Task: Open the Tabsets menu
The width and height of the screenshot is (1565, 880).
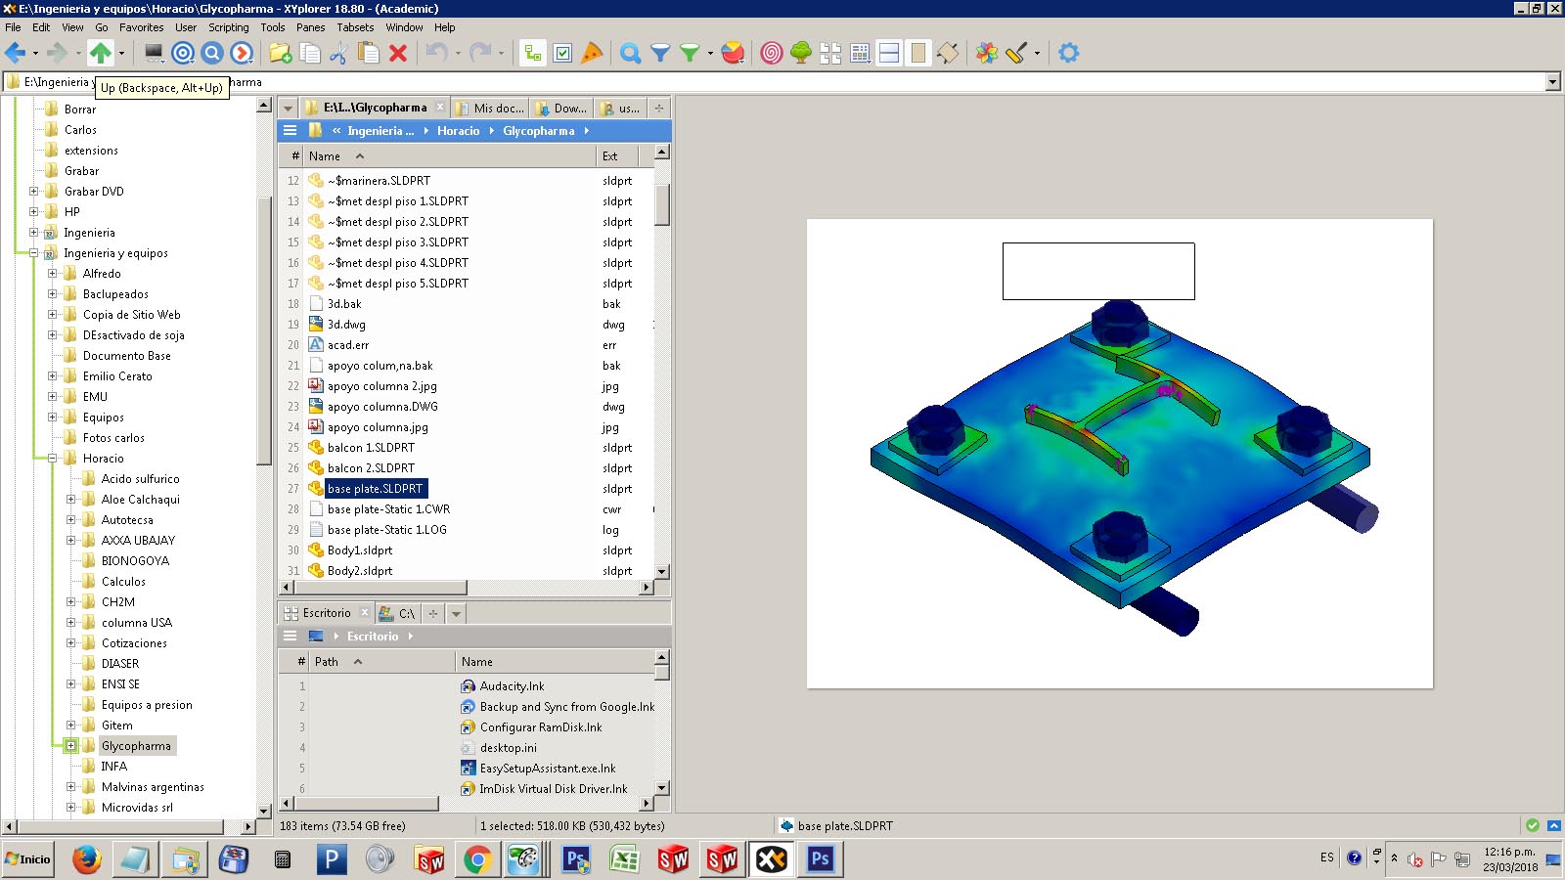Action: 355,27
